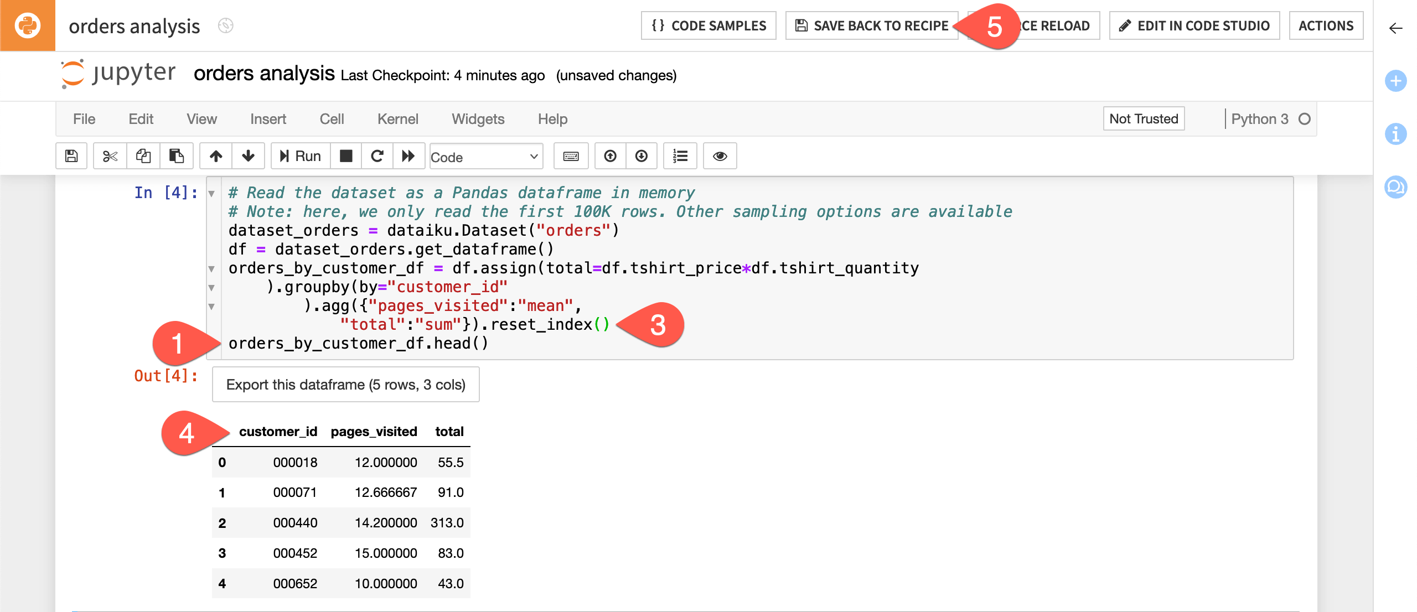This screenshot has width=1417, height=612.
Task: Move the selected cell up
Action: pos(215,156)
